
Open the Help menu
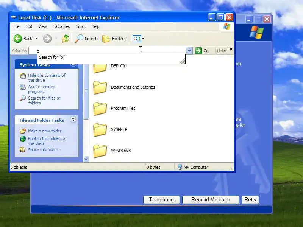pyautogui.click(x=95, y=26)
